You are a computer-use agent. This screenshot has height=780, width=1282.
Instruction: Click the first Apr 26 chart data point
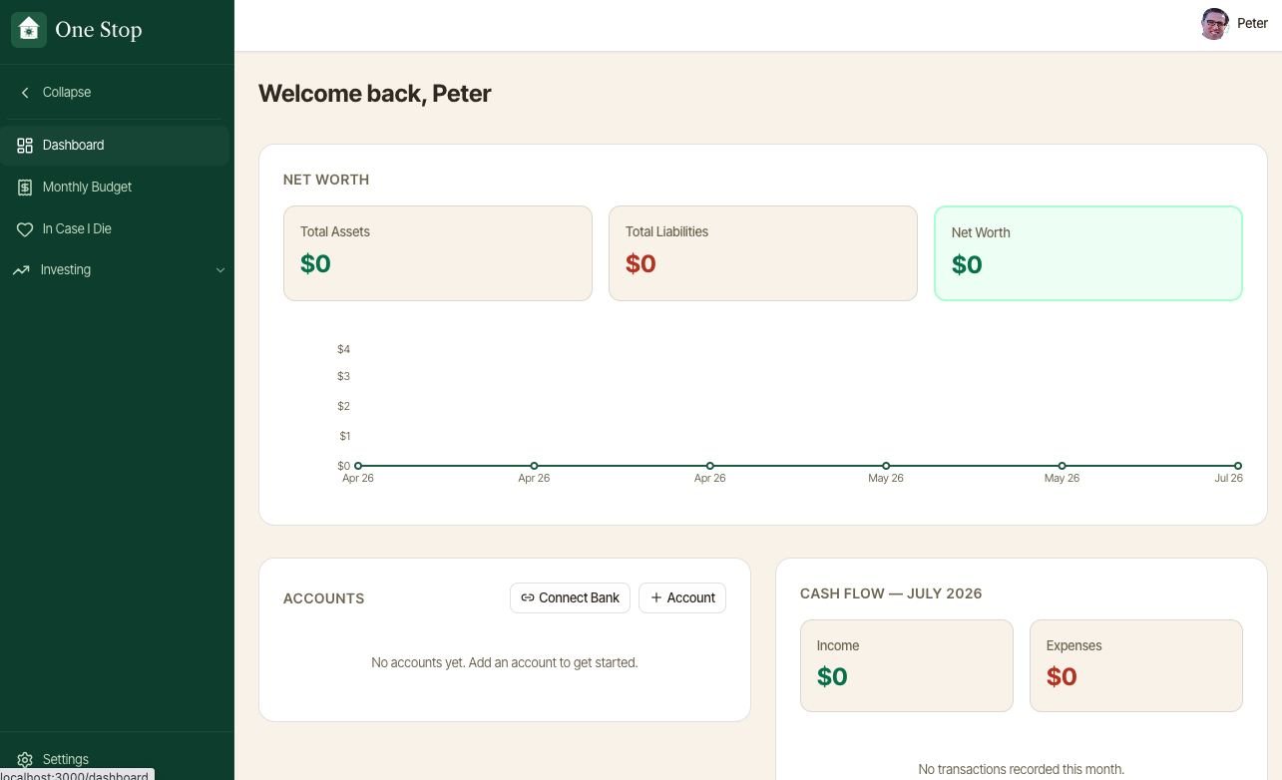(358, 466)
